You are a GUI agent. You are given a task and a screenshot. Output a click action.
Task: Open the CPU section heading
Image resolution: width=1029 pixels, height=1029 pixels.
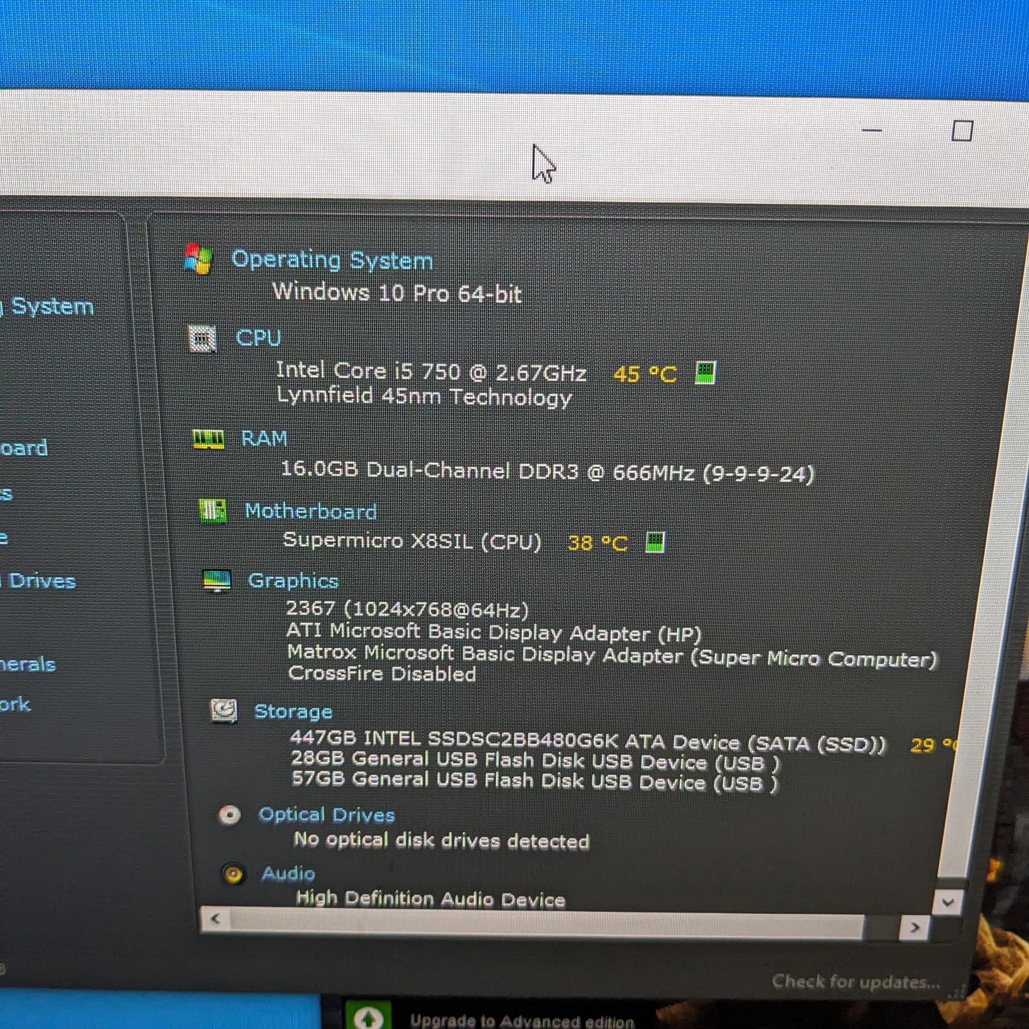pyautogui.click(x=258, y=338)
